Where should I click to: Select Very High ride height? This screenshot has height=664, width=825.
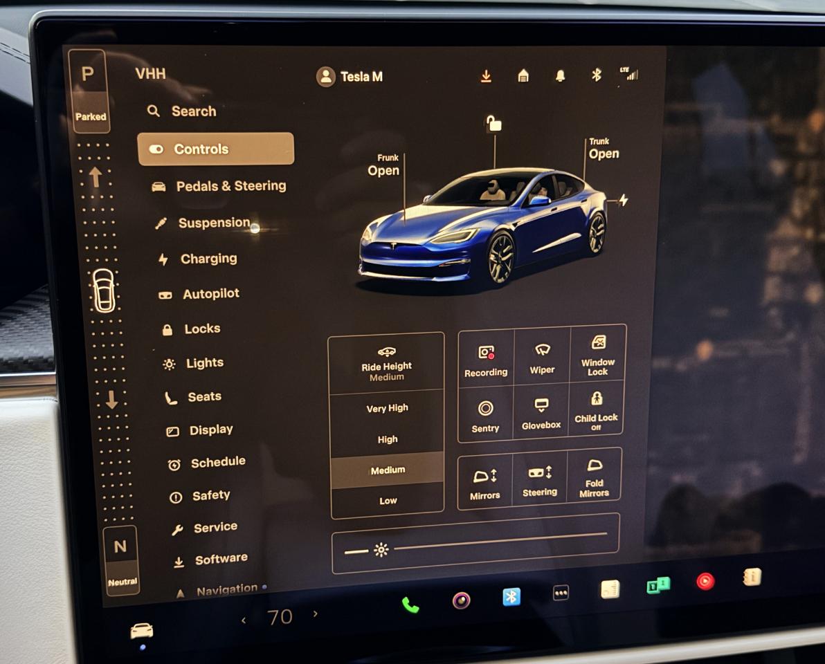point(388,408)
